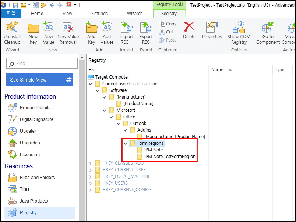This screenshot has height=222, width=296.
Task: Go to the Updater page
Action: pyautogui.click(x=28, y=131)
